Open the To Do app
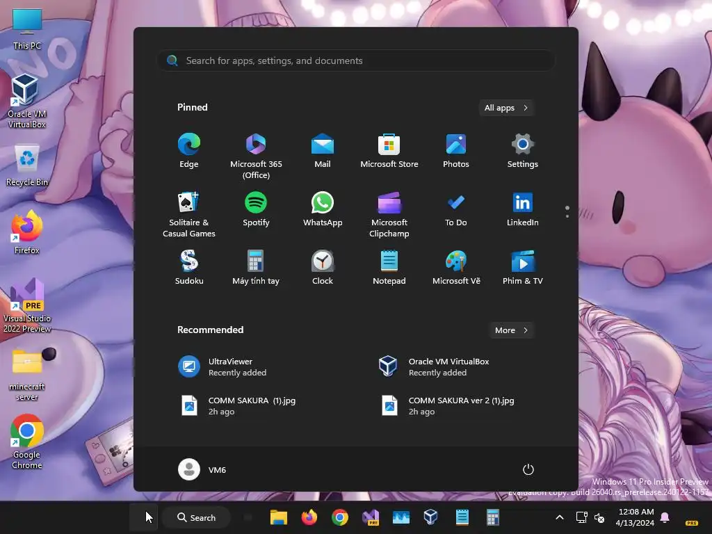Screen dimensions: 712x534 pyautogui.click(x=456, y=209)
